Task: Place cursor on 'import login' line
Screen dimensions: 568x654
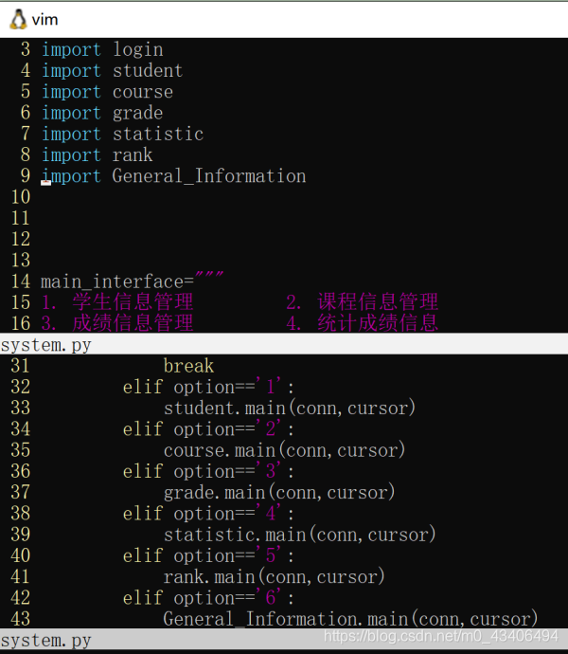Action: 102,49
